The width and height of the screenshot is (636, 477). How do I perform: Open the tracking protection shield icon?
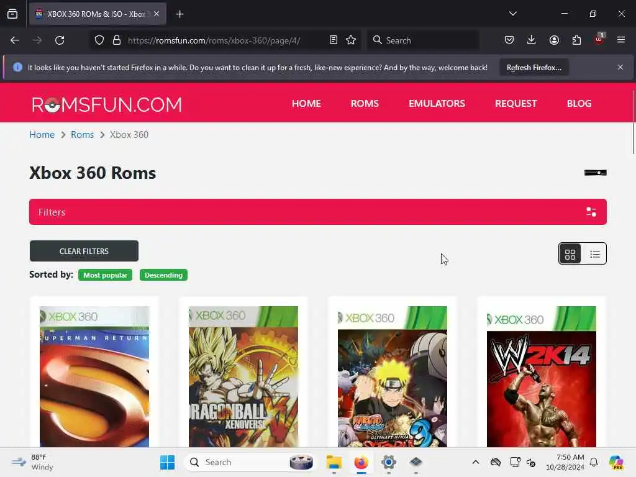[x=99, y=40]
